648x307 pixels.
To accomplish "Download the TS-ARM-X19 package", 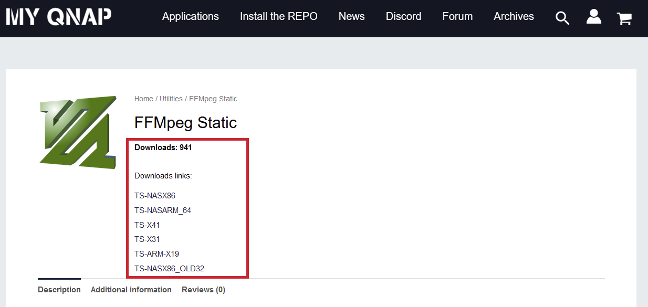I will [156, 254].
